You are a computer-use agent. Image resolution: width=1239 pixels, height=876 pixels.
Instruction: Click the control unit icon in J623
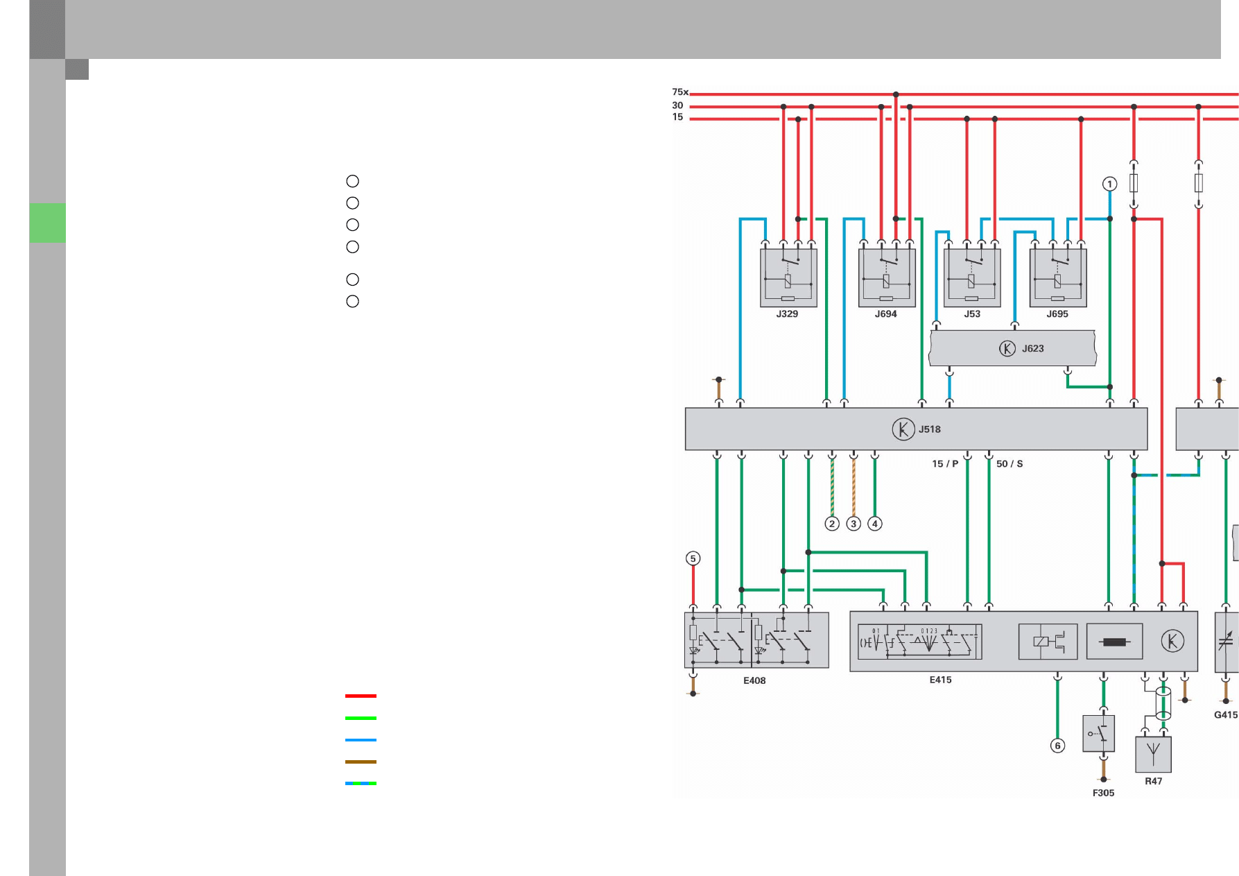pos(1007,348)
